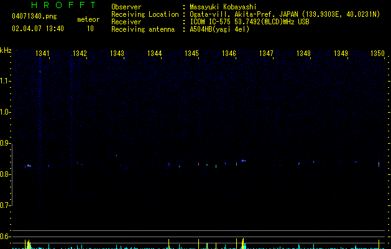Click the 1348 time marker
391x249 pixels.
pyautogui.click(x=303, y=54)
